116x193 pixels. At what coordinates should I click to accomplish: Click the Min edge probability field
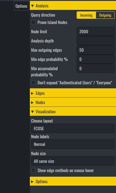(x=96, y=59)
